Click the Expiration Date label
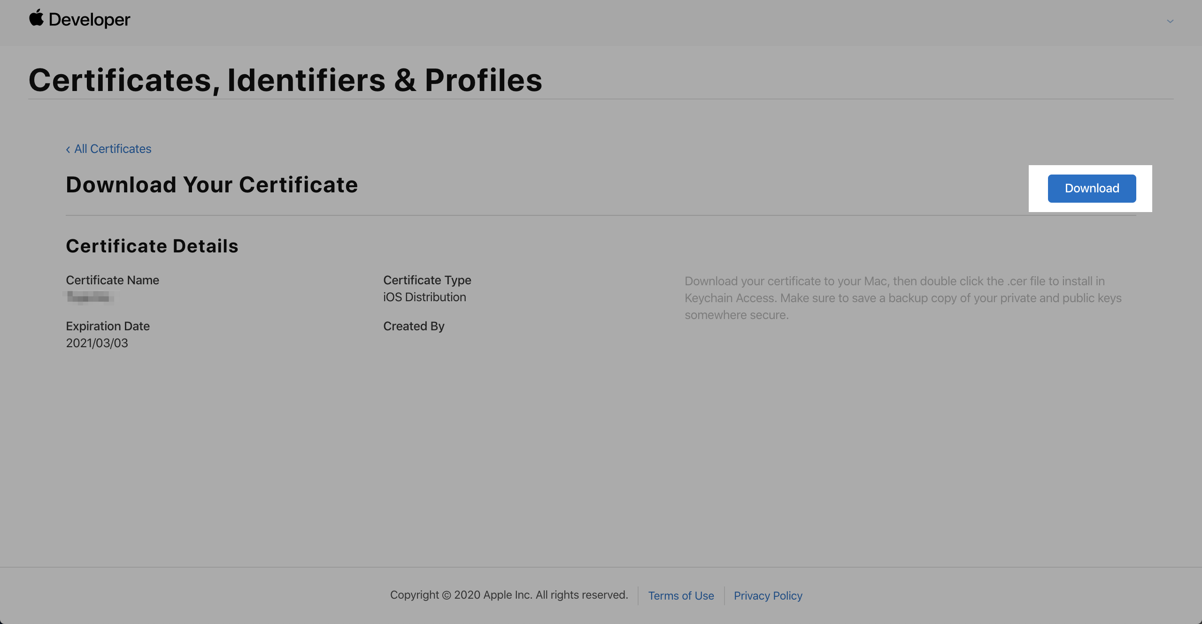This screenshot has width=1202, height=624. click(108, 326)
